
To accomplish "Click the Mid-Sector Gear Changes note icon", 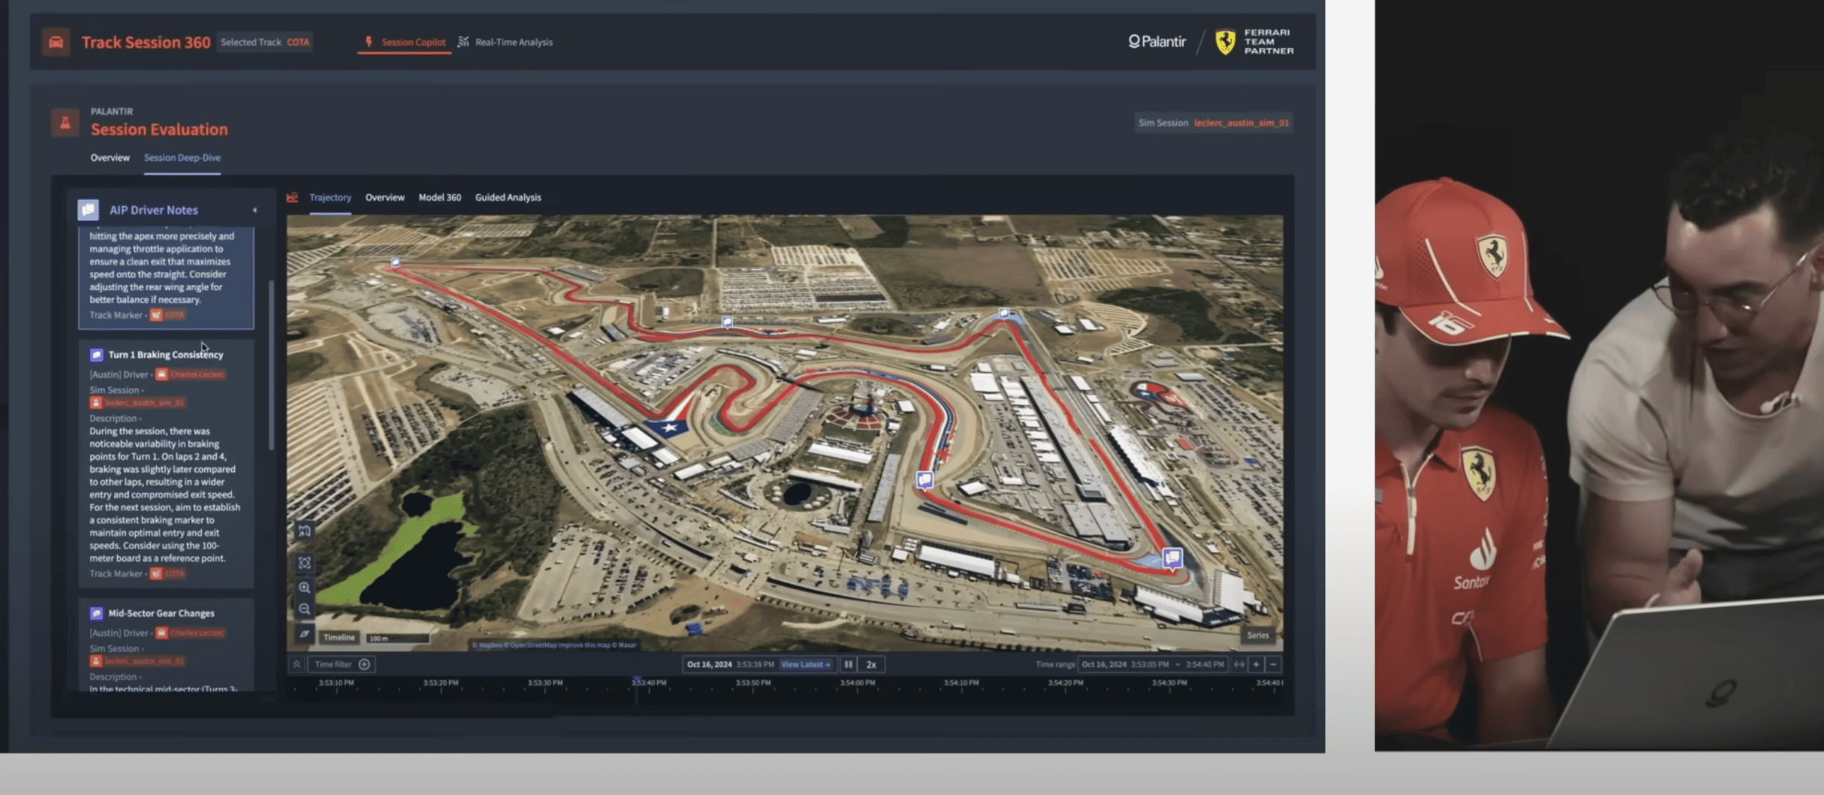I will tap(96, 614).
